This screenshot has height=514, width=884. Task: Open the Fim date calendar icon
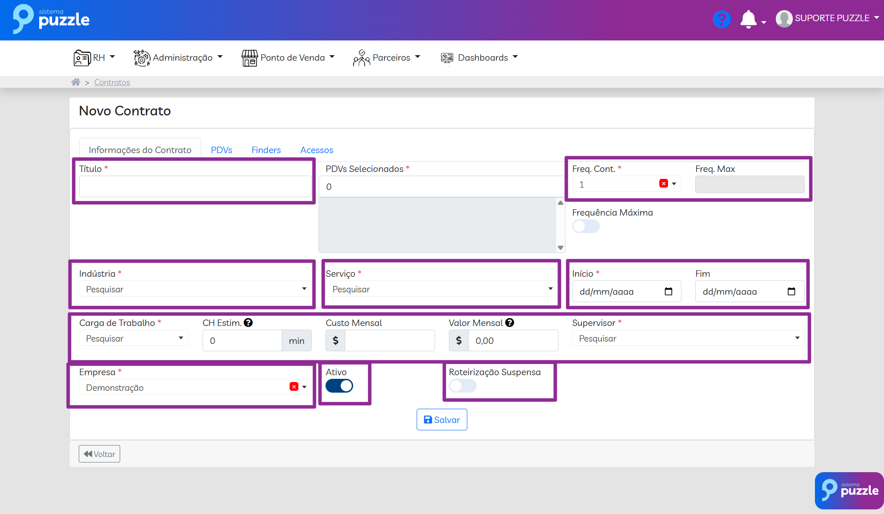click(791, 291)
